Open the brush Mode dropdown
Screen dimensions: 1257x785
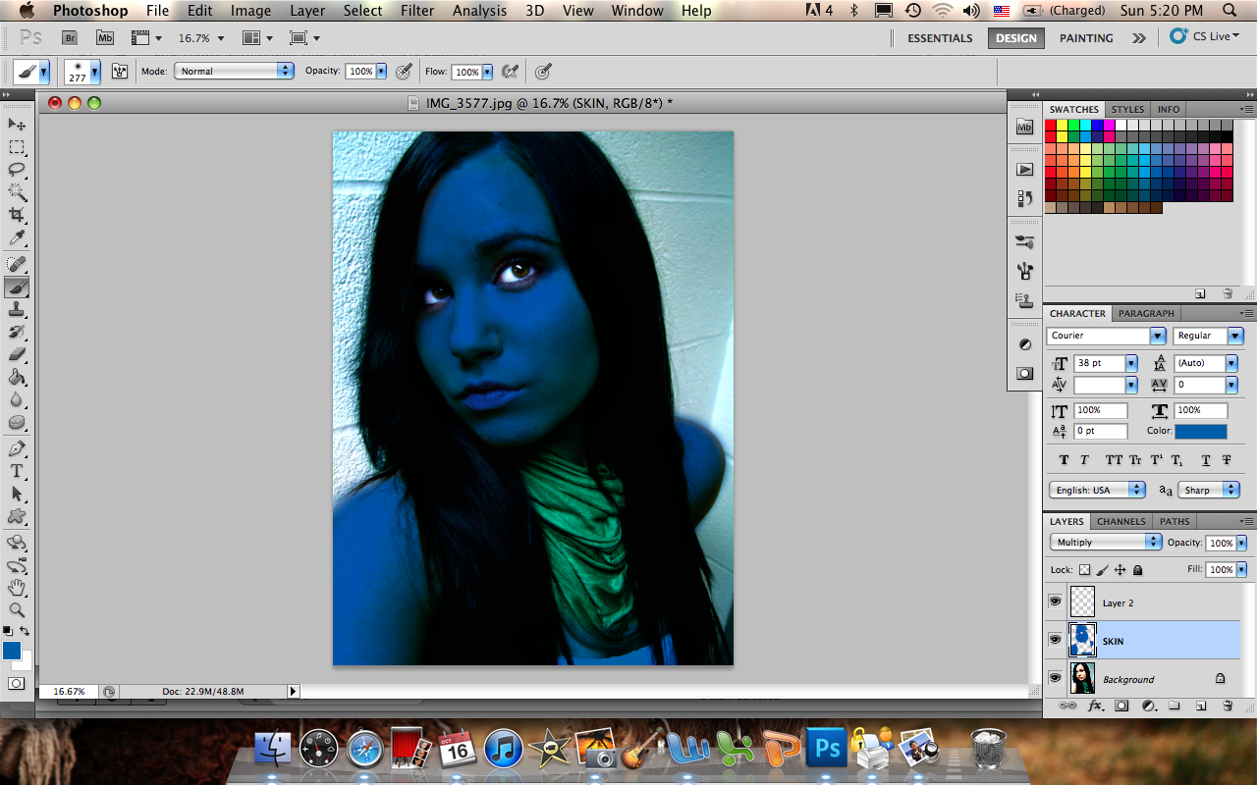coord(234,71)
